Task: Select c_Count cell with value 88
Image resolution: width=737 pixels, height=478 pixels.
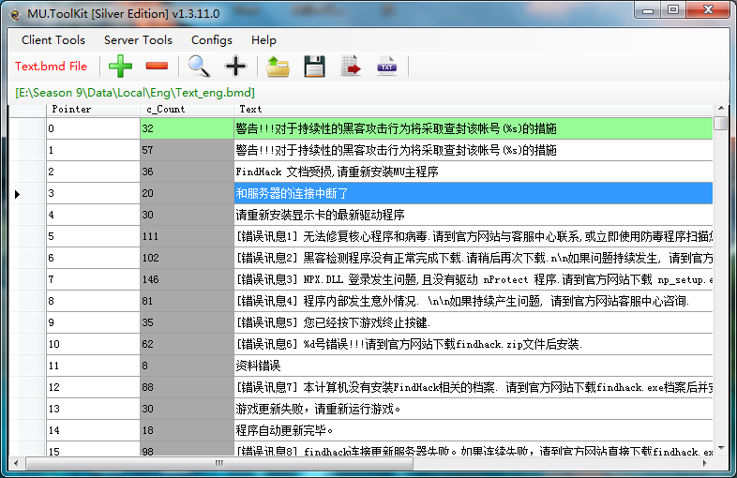Action: 188,388
